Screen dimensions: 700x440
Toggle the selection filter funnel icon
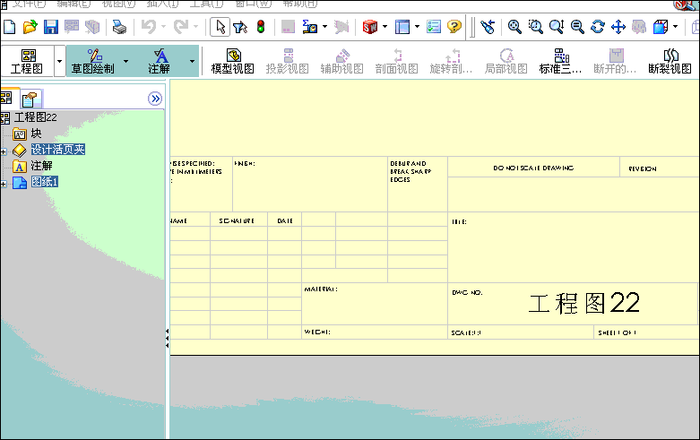pyautogui.click(x=240, y=27)
